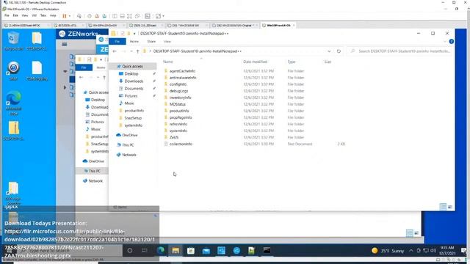Select Quick access in navigation pane

pyautogui.click(x=132, y=66)
